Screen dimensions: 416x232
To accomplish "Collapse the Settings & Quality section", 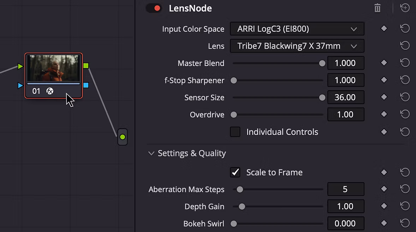I will click(151, 153).
